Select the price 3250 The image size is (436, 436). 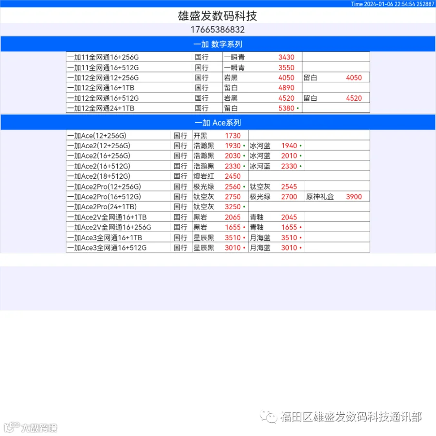click(x=233, y=207)
